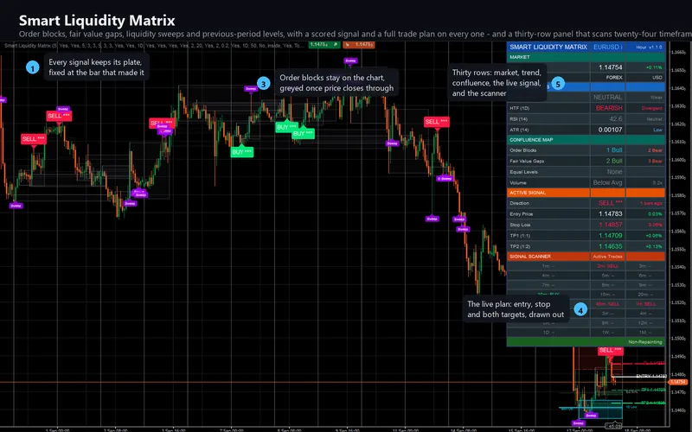
Task: Select the SELL *** direction value in dashboard
Action: tap(610, 203)
